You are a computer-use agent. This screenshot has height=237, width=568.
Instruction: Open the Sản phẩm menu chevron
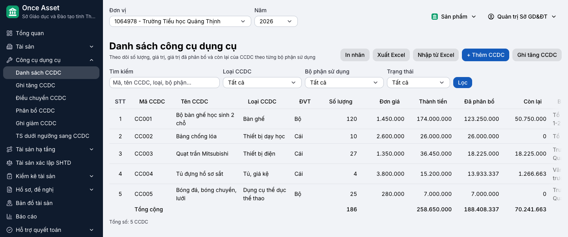[474, 17]
